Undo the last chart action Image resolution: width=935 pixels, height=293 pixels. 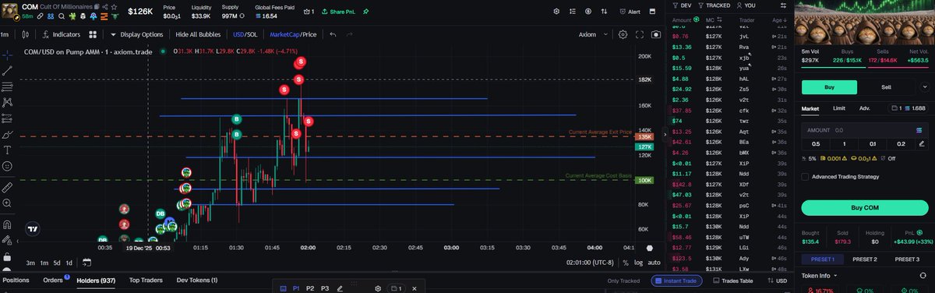pos(333,34)
